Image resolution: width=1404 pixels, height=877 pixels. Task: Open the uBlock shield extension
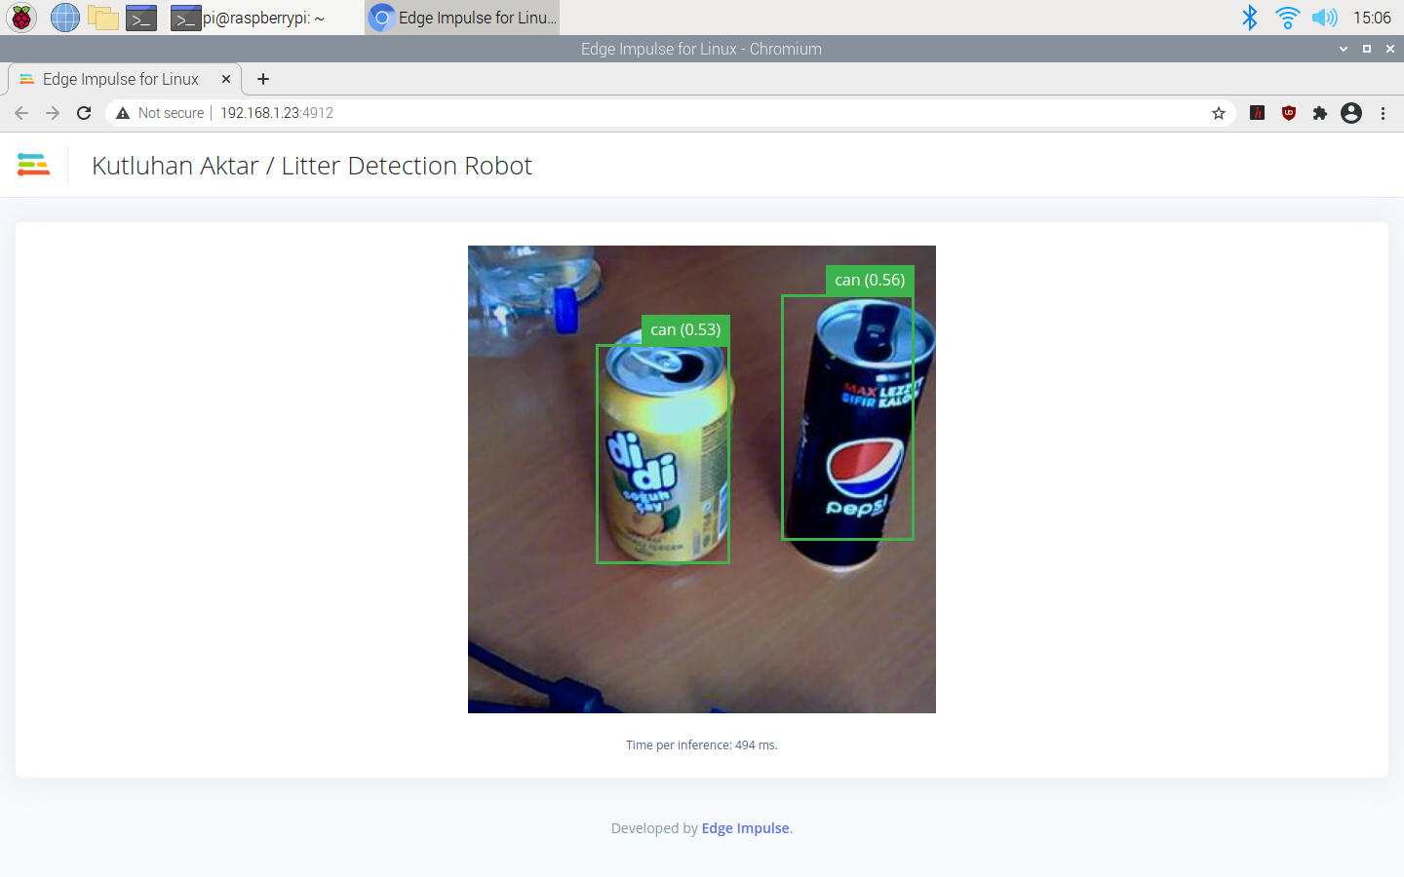point(1289,113)
